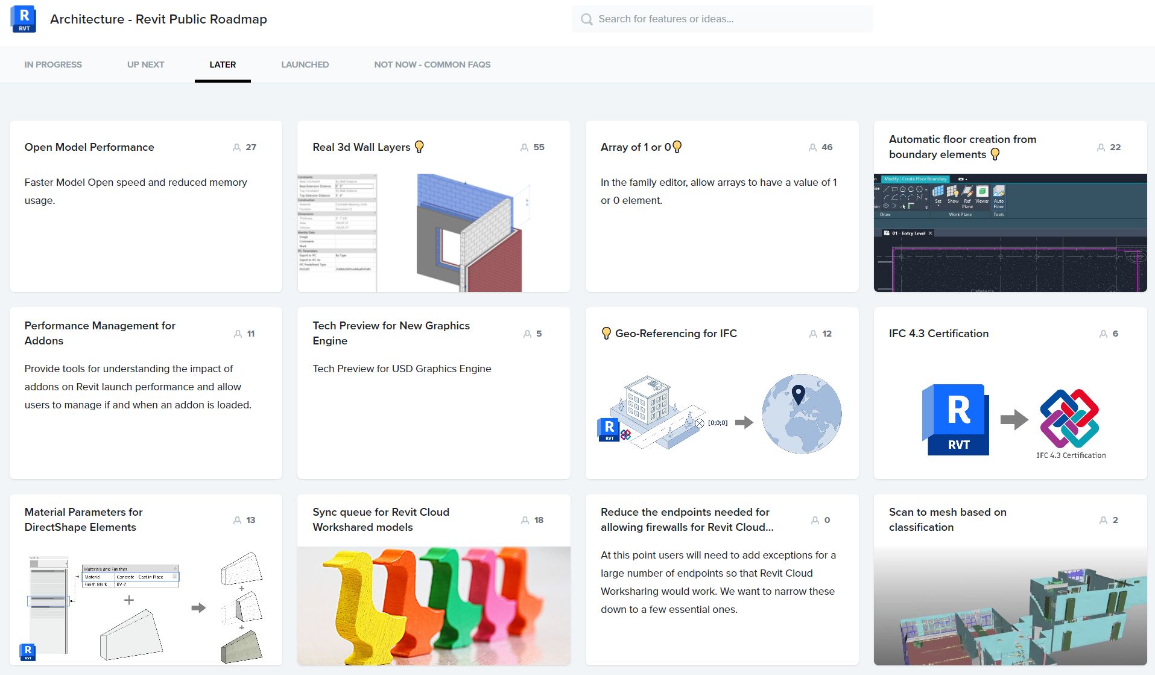
Task: Open the IN PROGRESS tab
Action: 53,65
